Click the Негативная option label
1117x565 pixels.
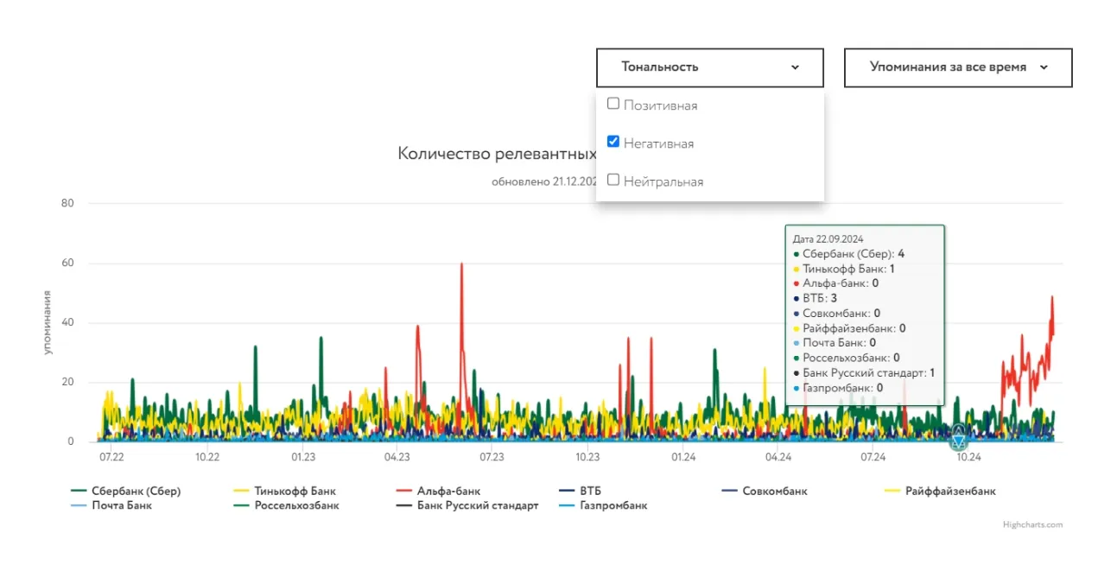coord(658,143)
